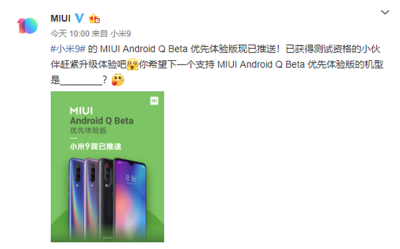
Task: Click the Mi logo in the poster
Action: pyautogui.click(x=154, y=101)
